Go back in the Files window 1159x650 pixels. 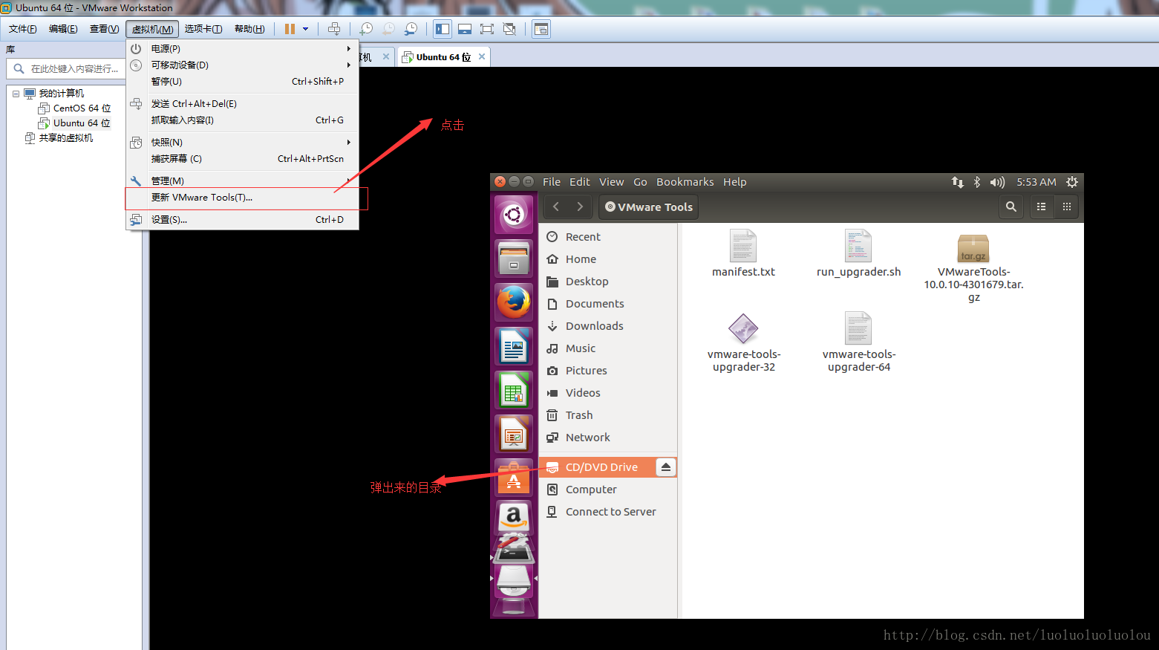pos(556,207)
